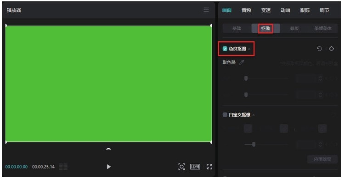Image resolution: width=344 pixels, height=180 pixels.
Task: Pick a color with the 取色器 eyedropper
Action: [241, 62]
